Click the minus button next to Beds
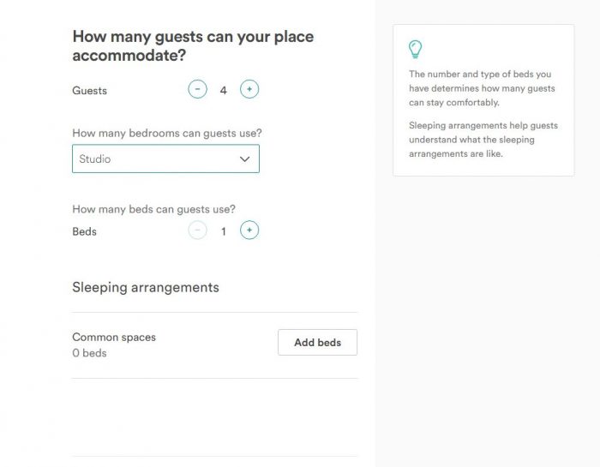This screenshot has width=600, height=467. 197,231
